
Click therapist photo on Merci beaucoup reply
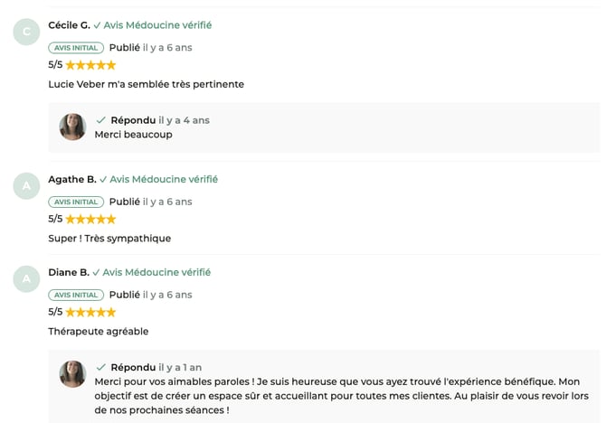tap(72, 127)
